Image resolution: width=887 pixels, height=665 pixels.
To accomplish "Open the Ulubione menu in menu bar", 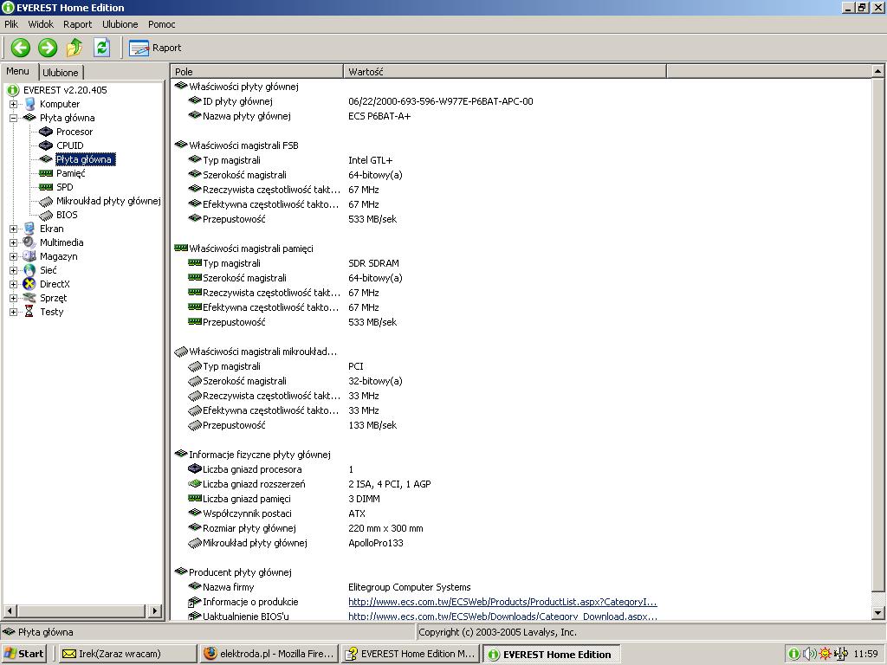I will tap(120, 24).
